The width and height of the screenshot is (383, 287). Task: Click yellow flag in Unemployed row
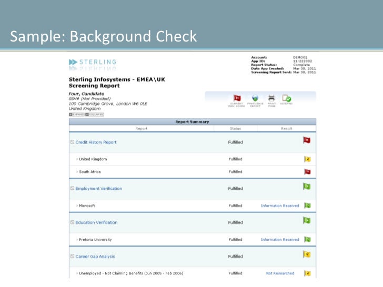click(307, 273)
